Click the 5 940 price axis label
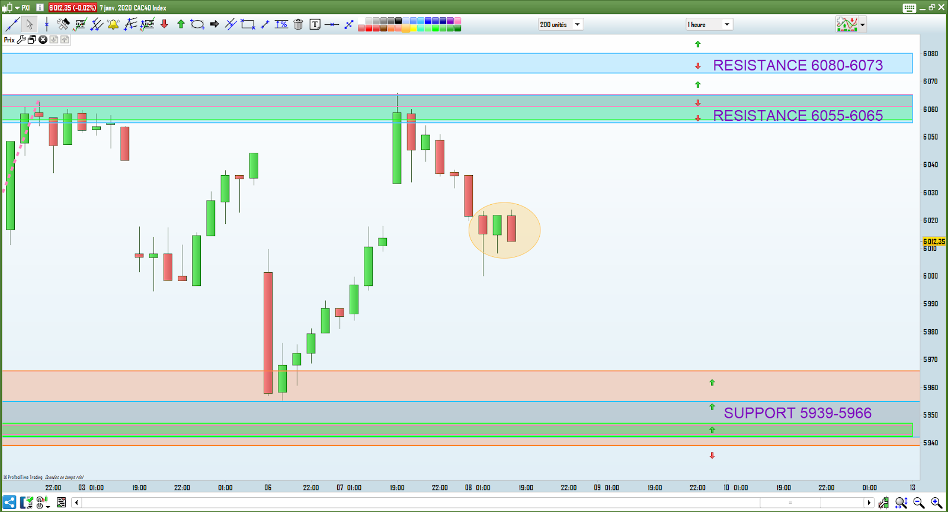 click(x=930, y=443)
